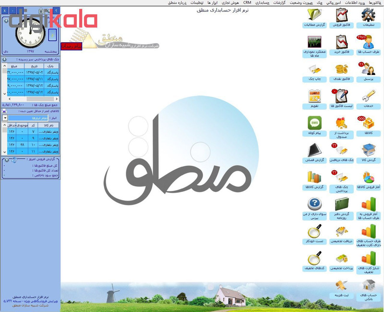Image resolution: width=384 pixels, height=312 pixels.
Task: Open چک های پرداختی paid checks icon
Action: (x=341, y=177)
